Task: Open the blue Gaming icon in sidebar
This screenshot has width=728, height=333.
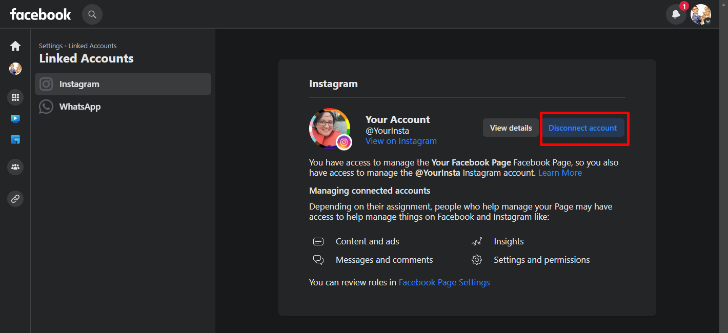Action: click(15, 140)
